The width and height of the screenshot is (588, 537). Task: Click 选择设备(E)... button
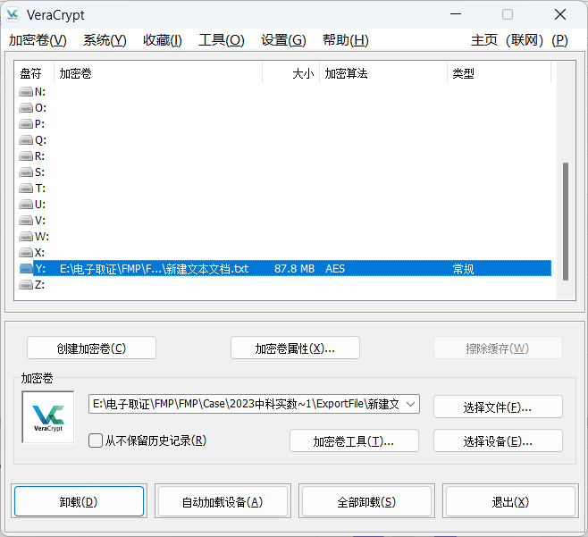click(498, 441)
